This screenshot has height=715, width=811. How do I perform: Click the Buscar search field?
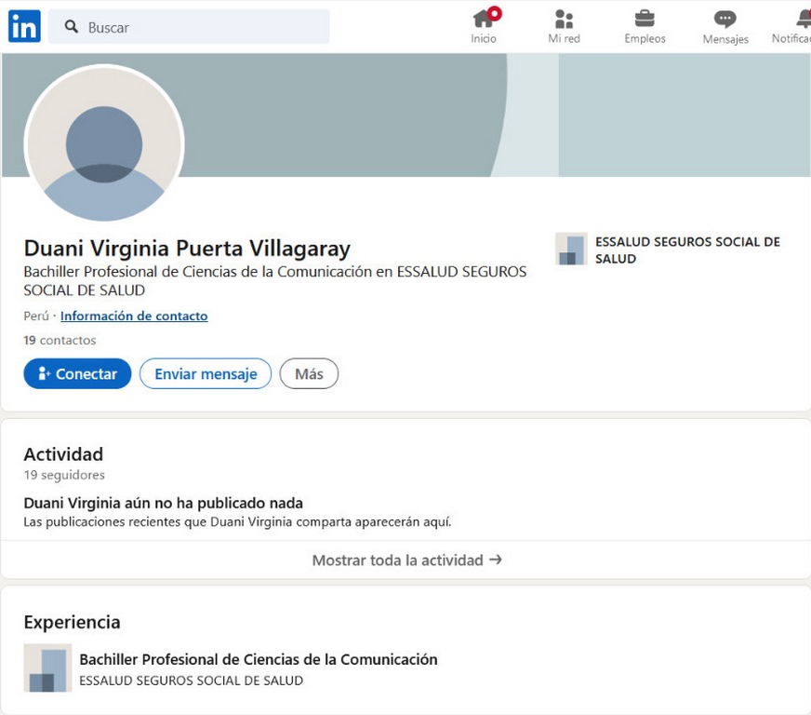click(x=205, y=27)
